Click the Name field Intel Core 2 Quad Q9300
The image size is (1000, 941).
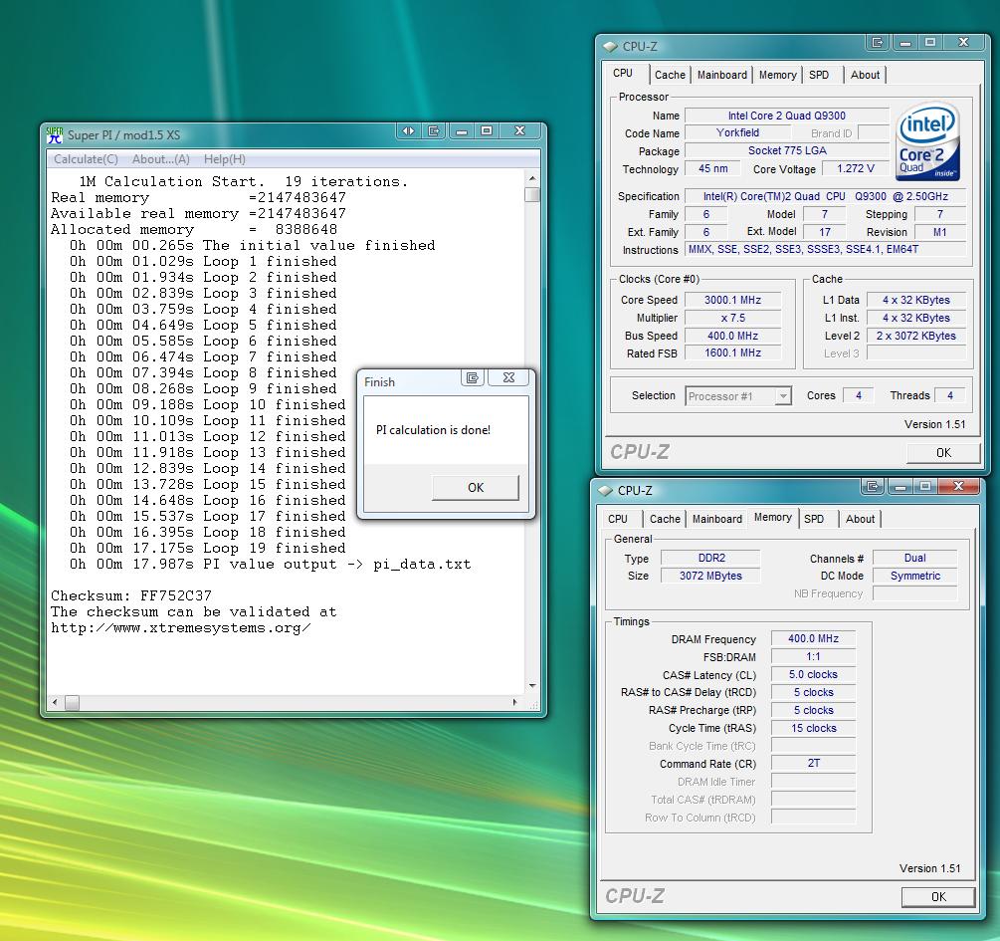pyautogui.click(x=786, y=116)
